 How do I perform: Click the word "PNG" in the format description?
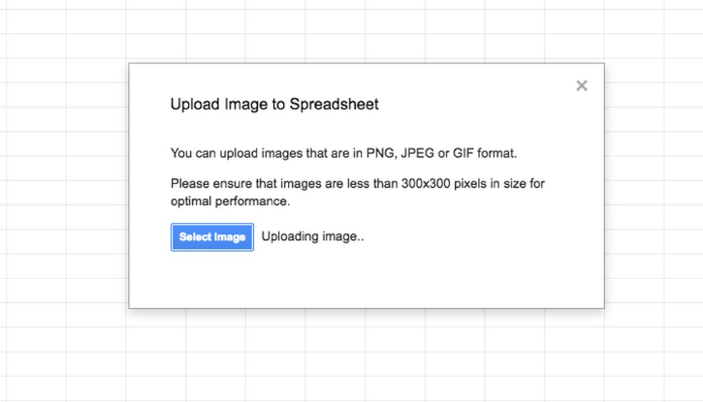pos(380,153)
